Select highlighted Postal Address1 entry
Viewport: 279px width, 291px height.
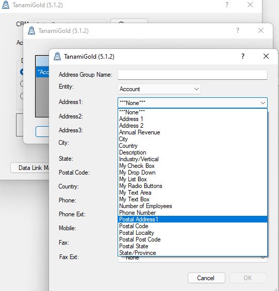(x=192, y=219)
